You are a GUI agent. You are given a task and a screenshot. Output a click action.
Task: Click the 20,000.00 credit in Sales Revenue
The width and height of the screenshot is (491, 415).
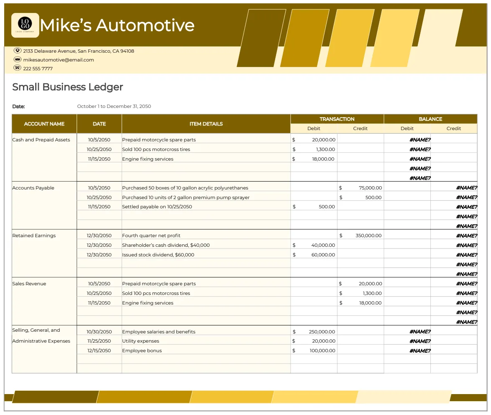361,284
